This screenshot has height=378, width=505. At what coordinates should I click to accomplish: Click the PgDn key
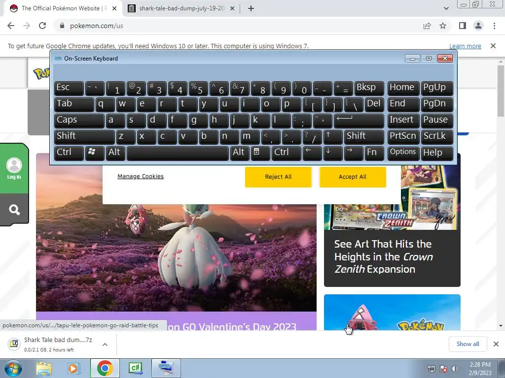[x=437, y=104]
